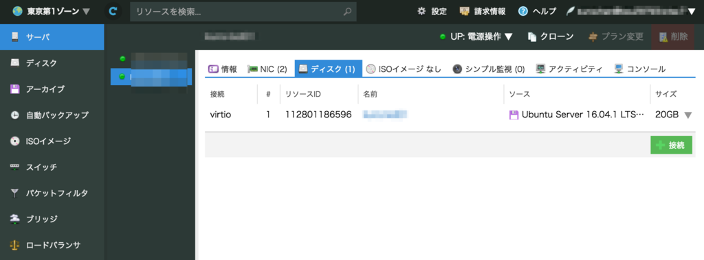Click the switch icon beside スイッチ
Viewport: 704px width, 260px height.
pos(15,167)
